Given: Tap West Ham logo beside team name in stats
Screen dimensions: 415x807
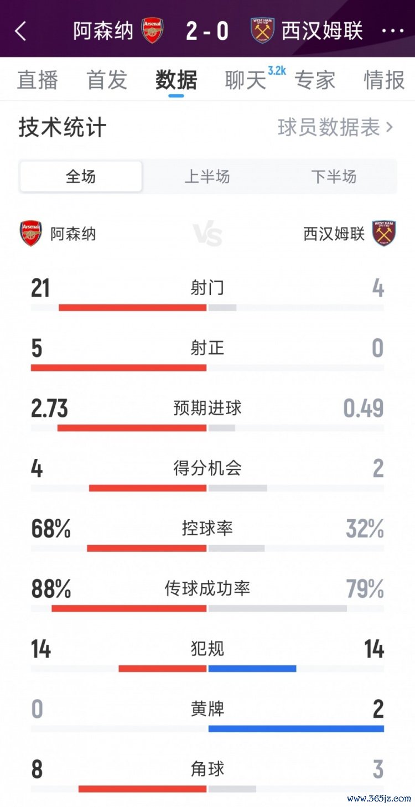Looking at the screenshot, I should pos(383,234).
